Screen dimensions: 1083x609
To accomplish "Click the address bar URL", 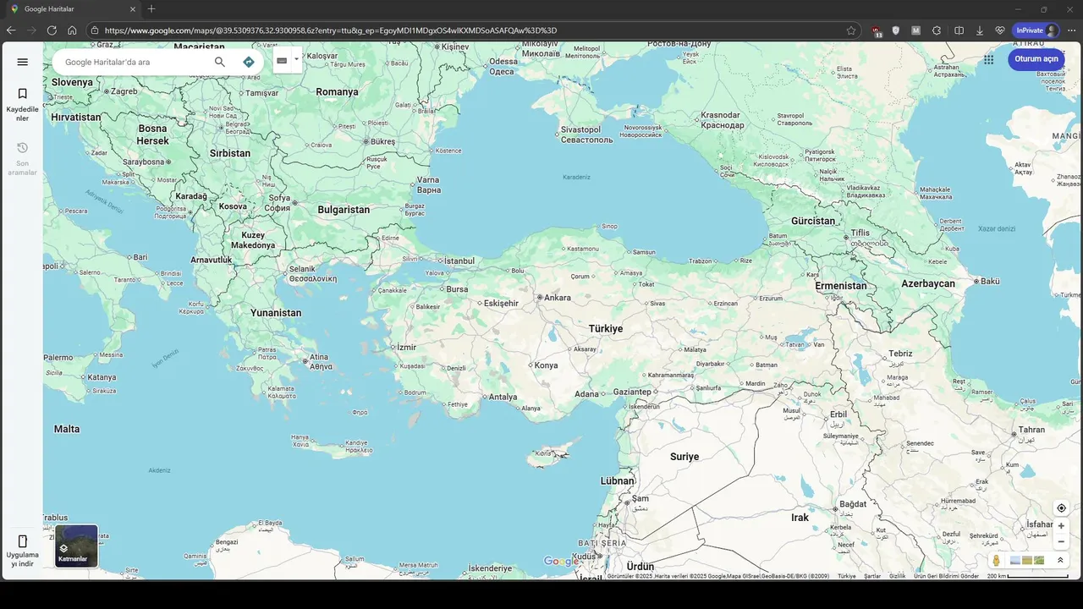I will pos(331,30).
